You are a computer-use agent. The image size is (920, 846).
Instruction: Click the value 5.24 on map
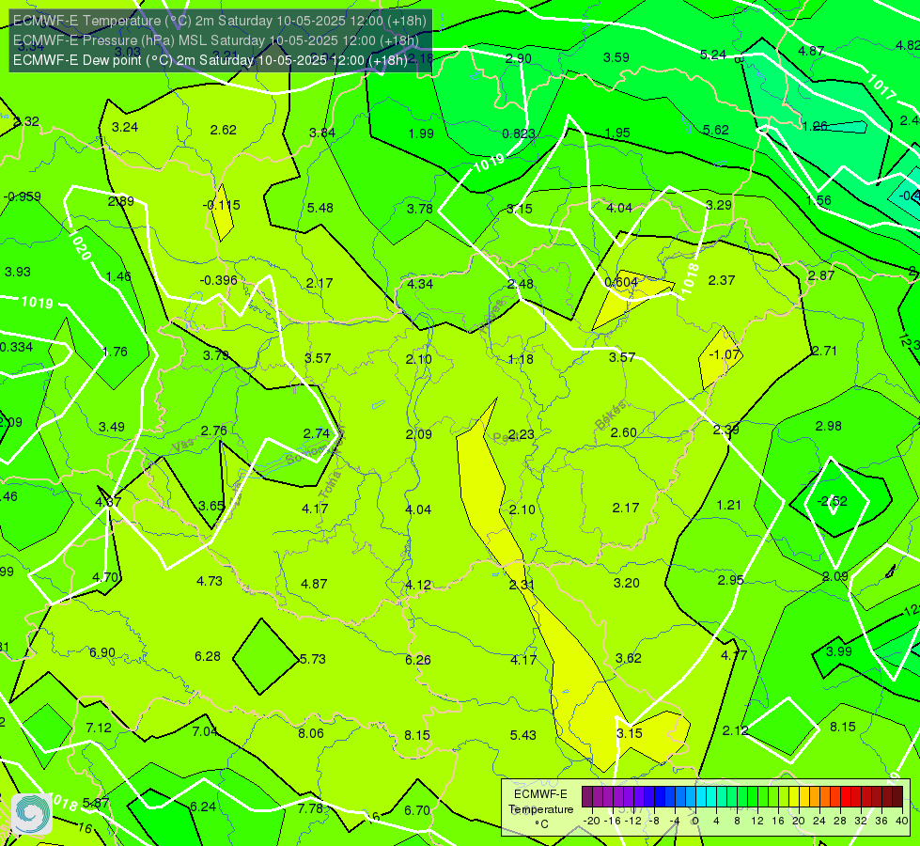pos(713,55)
